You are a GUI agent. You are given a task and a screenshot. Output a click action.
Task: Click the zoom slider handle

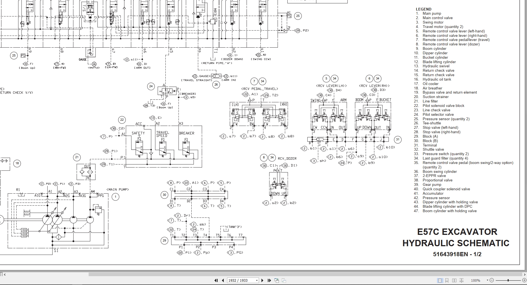[508, 281]
